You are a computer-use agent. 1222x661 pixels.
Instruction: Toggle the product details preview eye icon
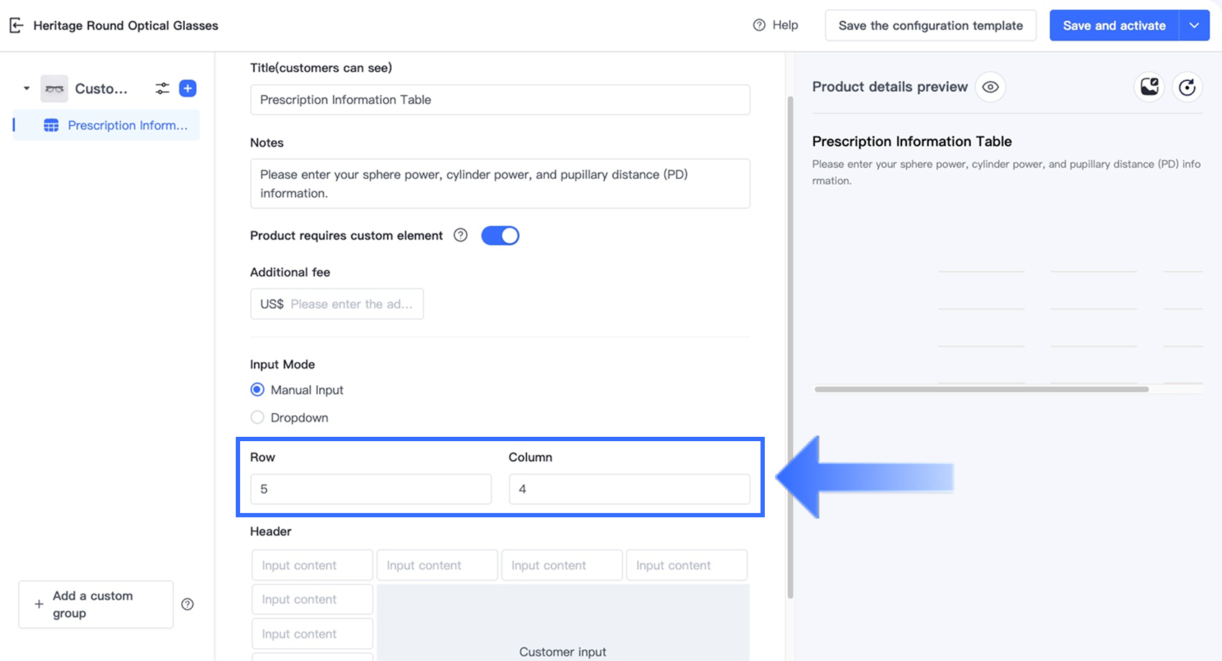(x=991, y=87)
